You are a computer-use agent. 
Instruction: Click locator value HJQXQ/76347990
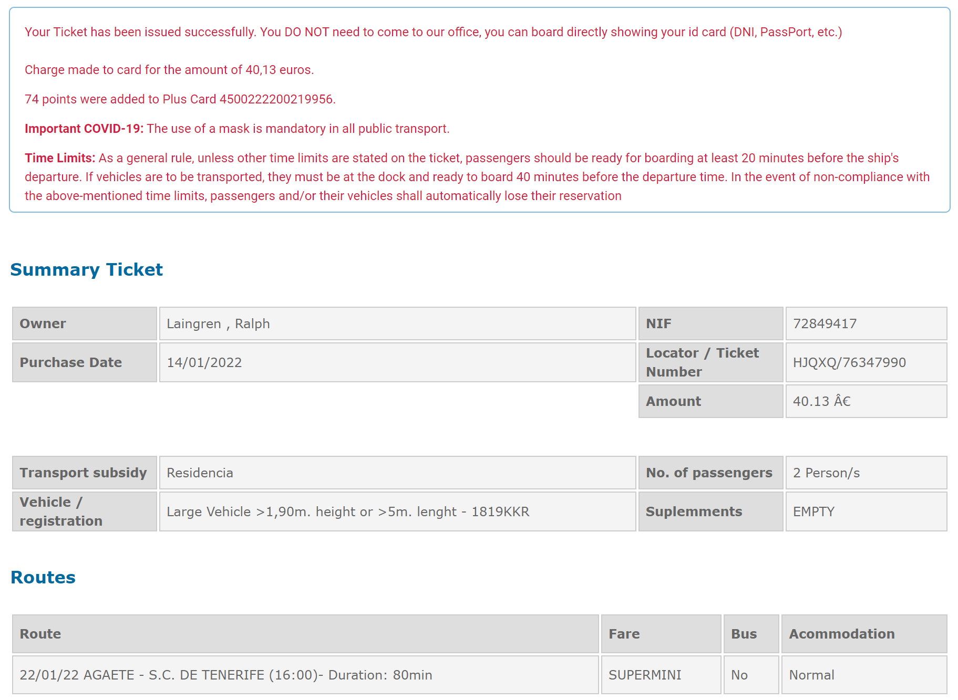click(x=849, y=362)
